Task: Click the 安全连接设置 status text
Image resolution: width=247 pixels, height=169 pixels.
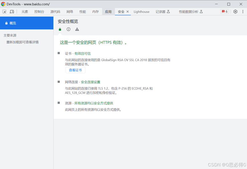Action: [91, 82]
